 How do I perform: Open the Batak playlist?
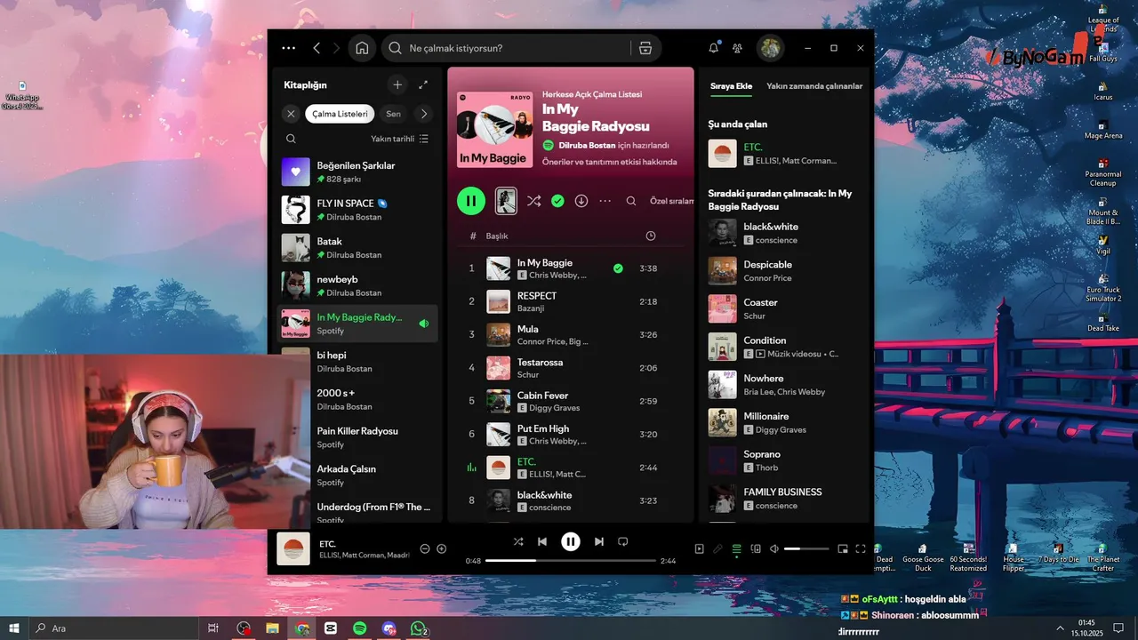point(358,247)
